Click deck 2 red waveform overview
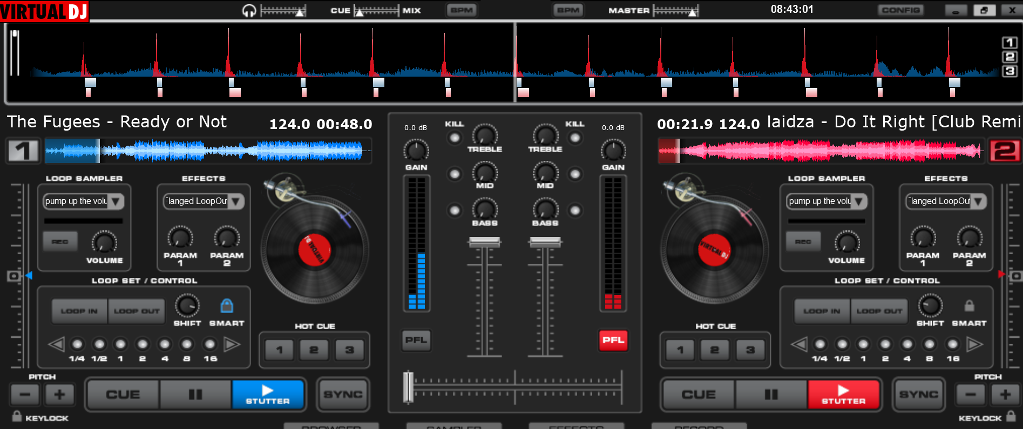The height and width of the screenshot is (429, 1023). coord(821,151)
